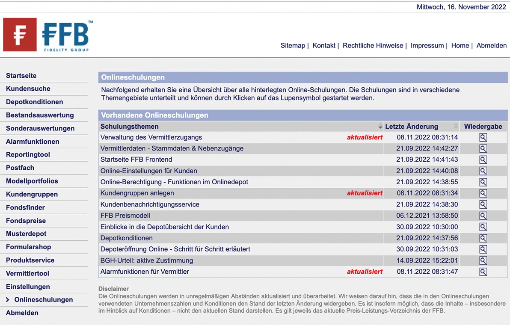Click the Onlineschulungen chevron in sidebar
Viewport: 510px width, 325px height.
point(8,300)
